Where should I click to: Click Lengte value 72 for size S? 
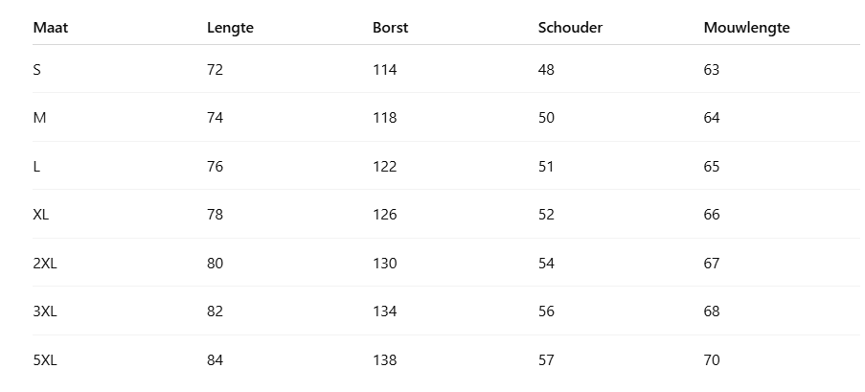point(215,70)
